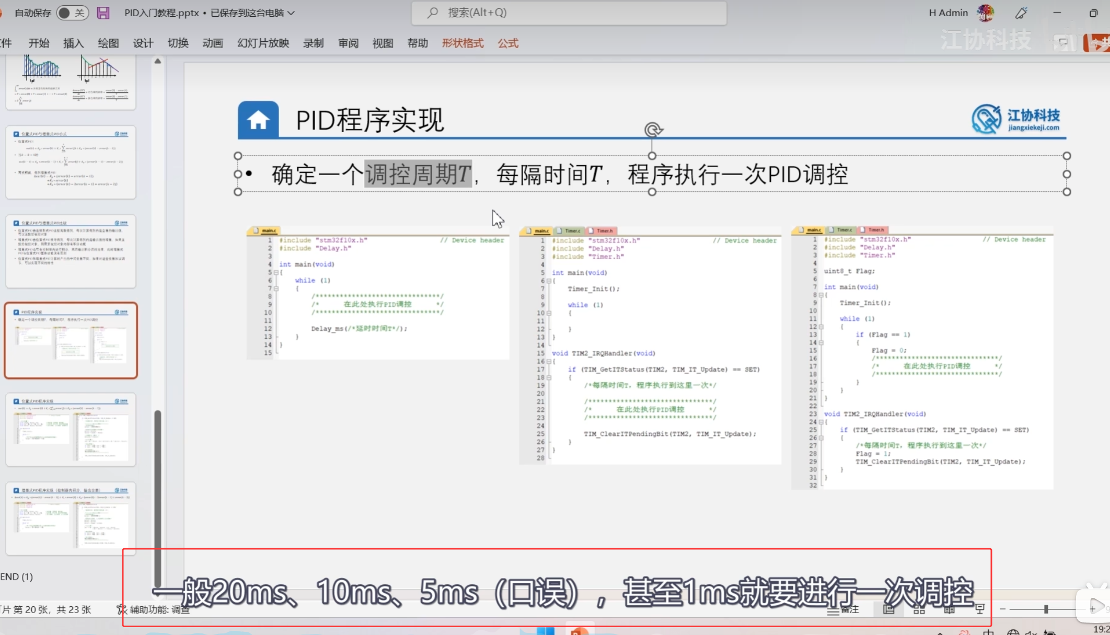Click the top-center handle of text box
1110x635 pixels.
click(652, 156)
